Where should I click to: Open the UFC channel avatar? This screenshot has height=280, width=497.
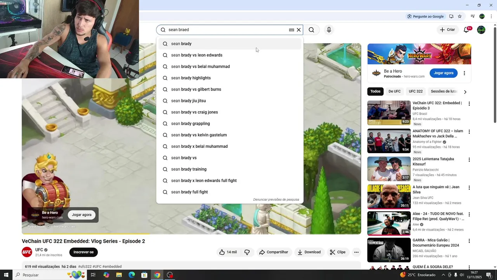(x=27, y=252)
